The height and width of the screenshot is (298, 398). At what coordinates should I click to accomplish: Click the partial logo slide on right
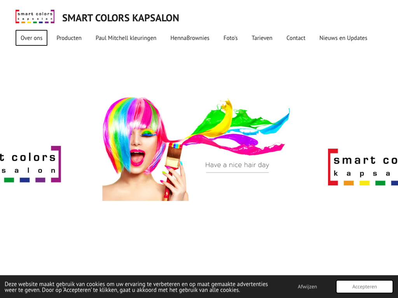coord(363,167)
